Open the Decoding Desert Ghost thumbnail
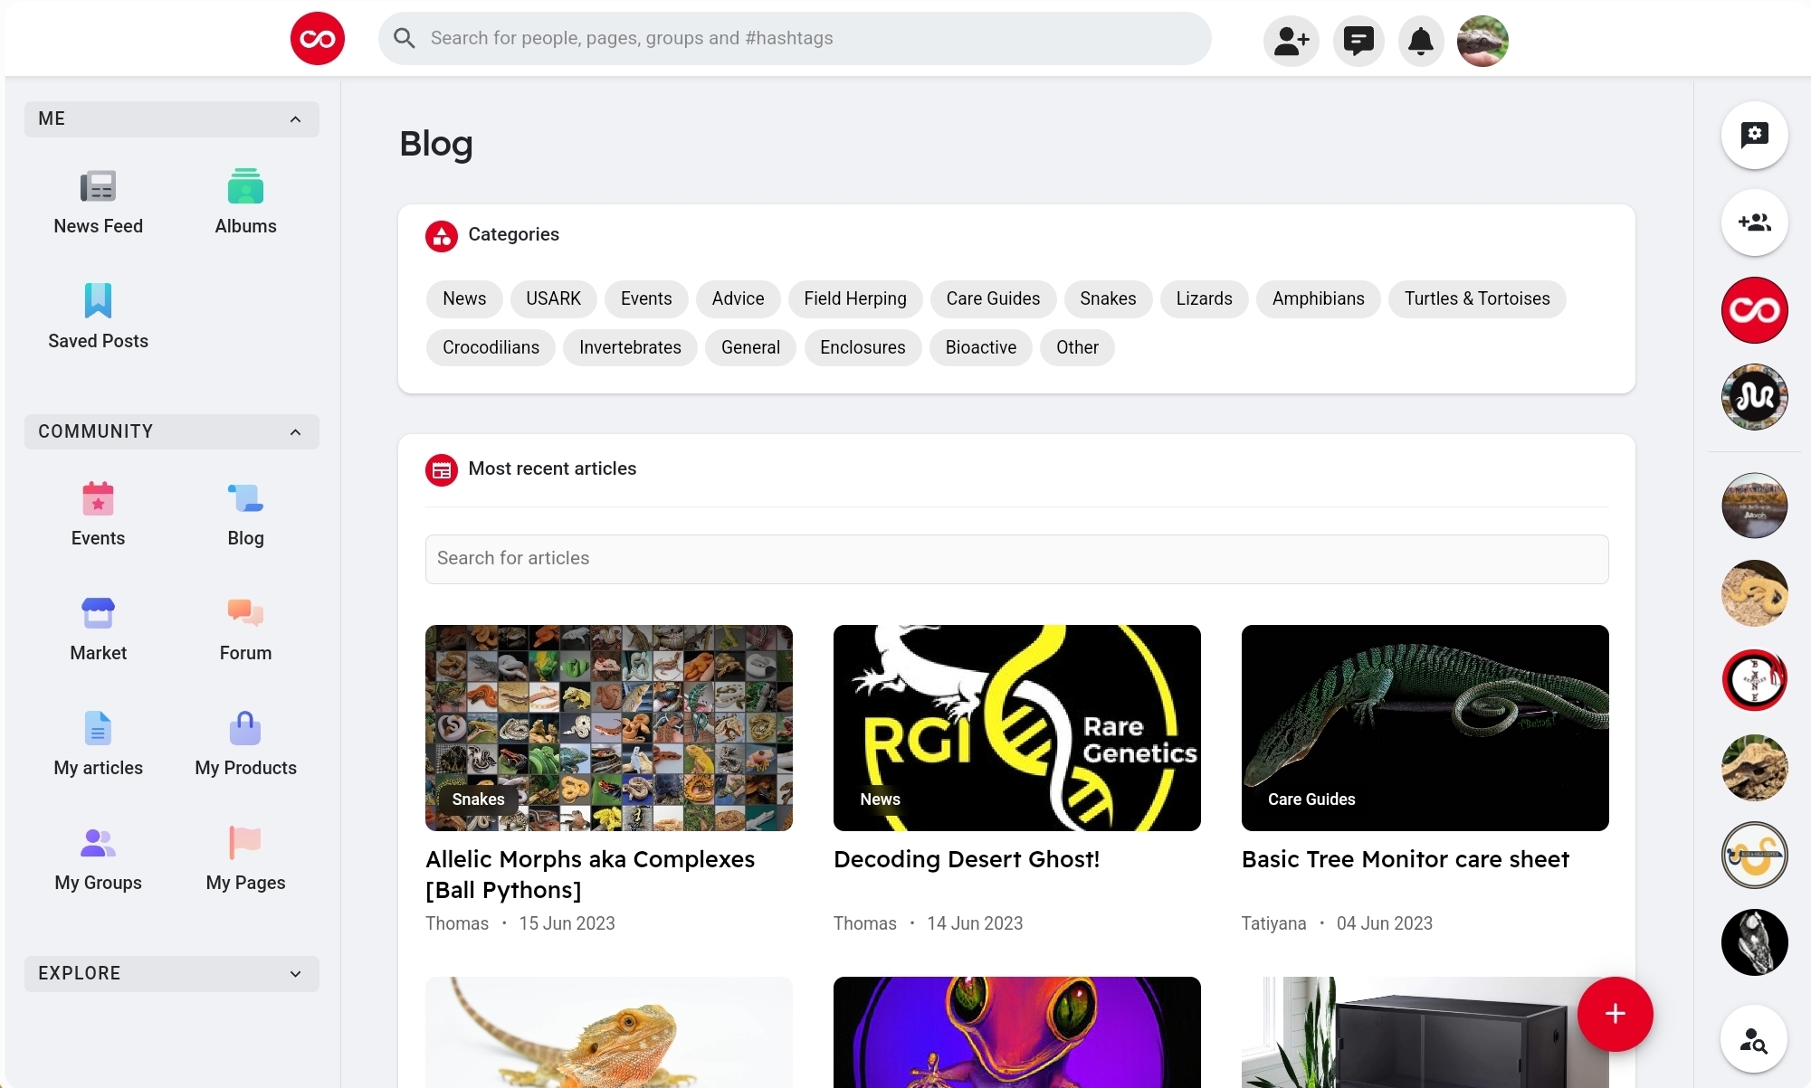The width and height of the screenshot is (1811, 1088). pos(1016,728)
